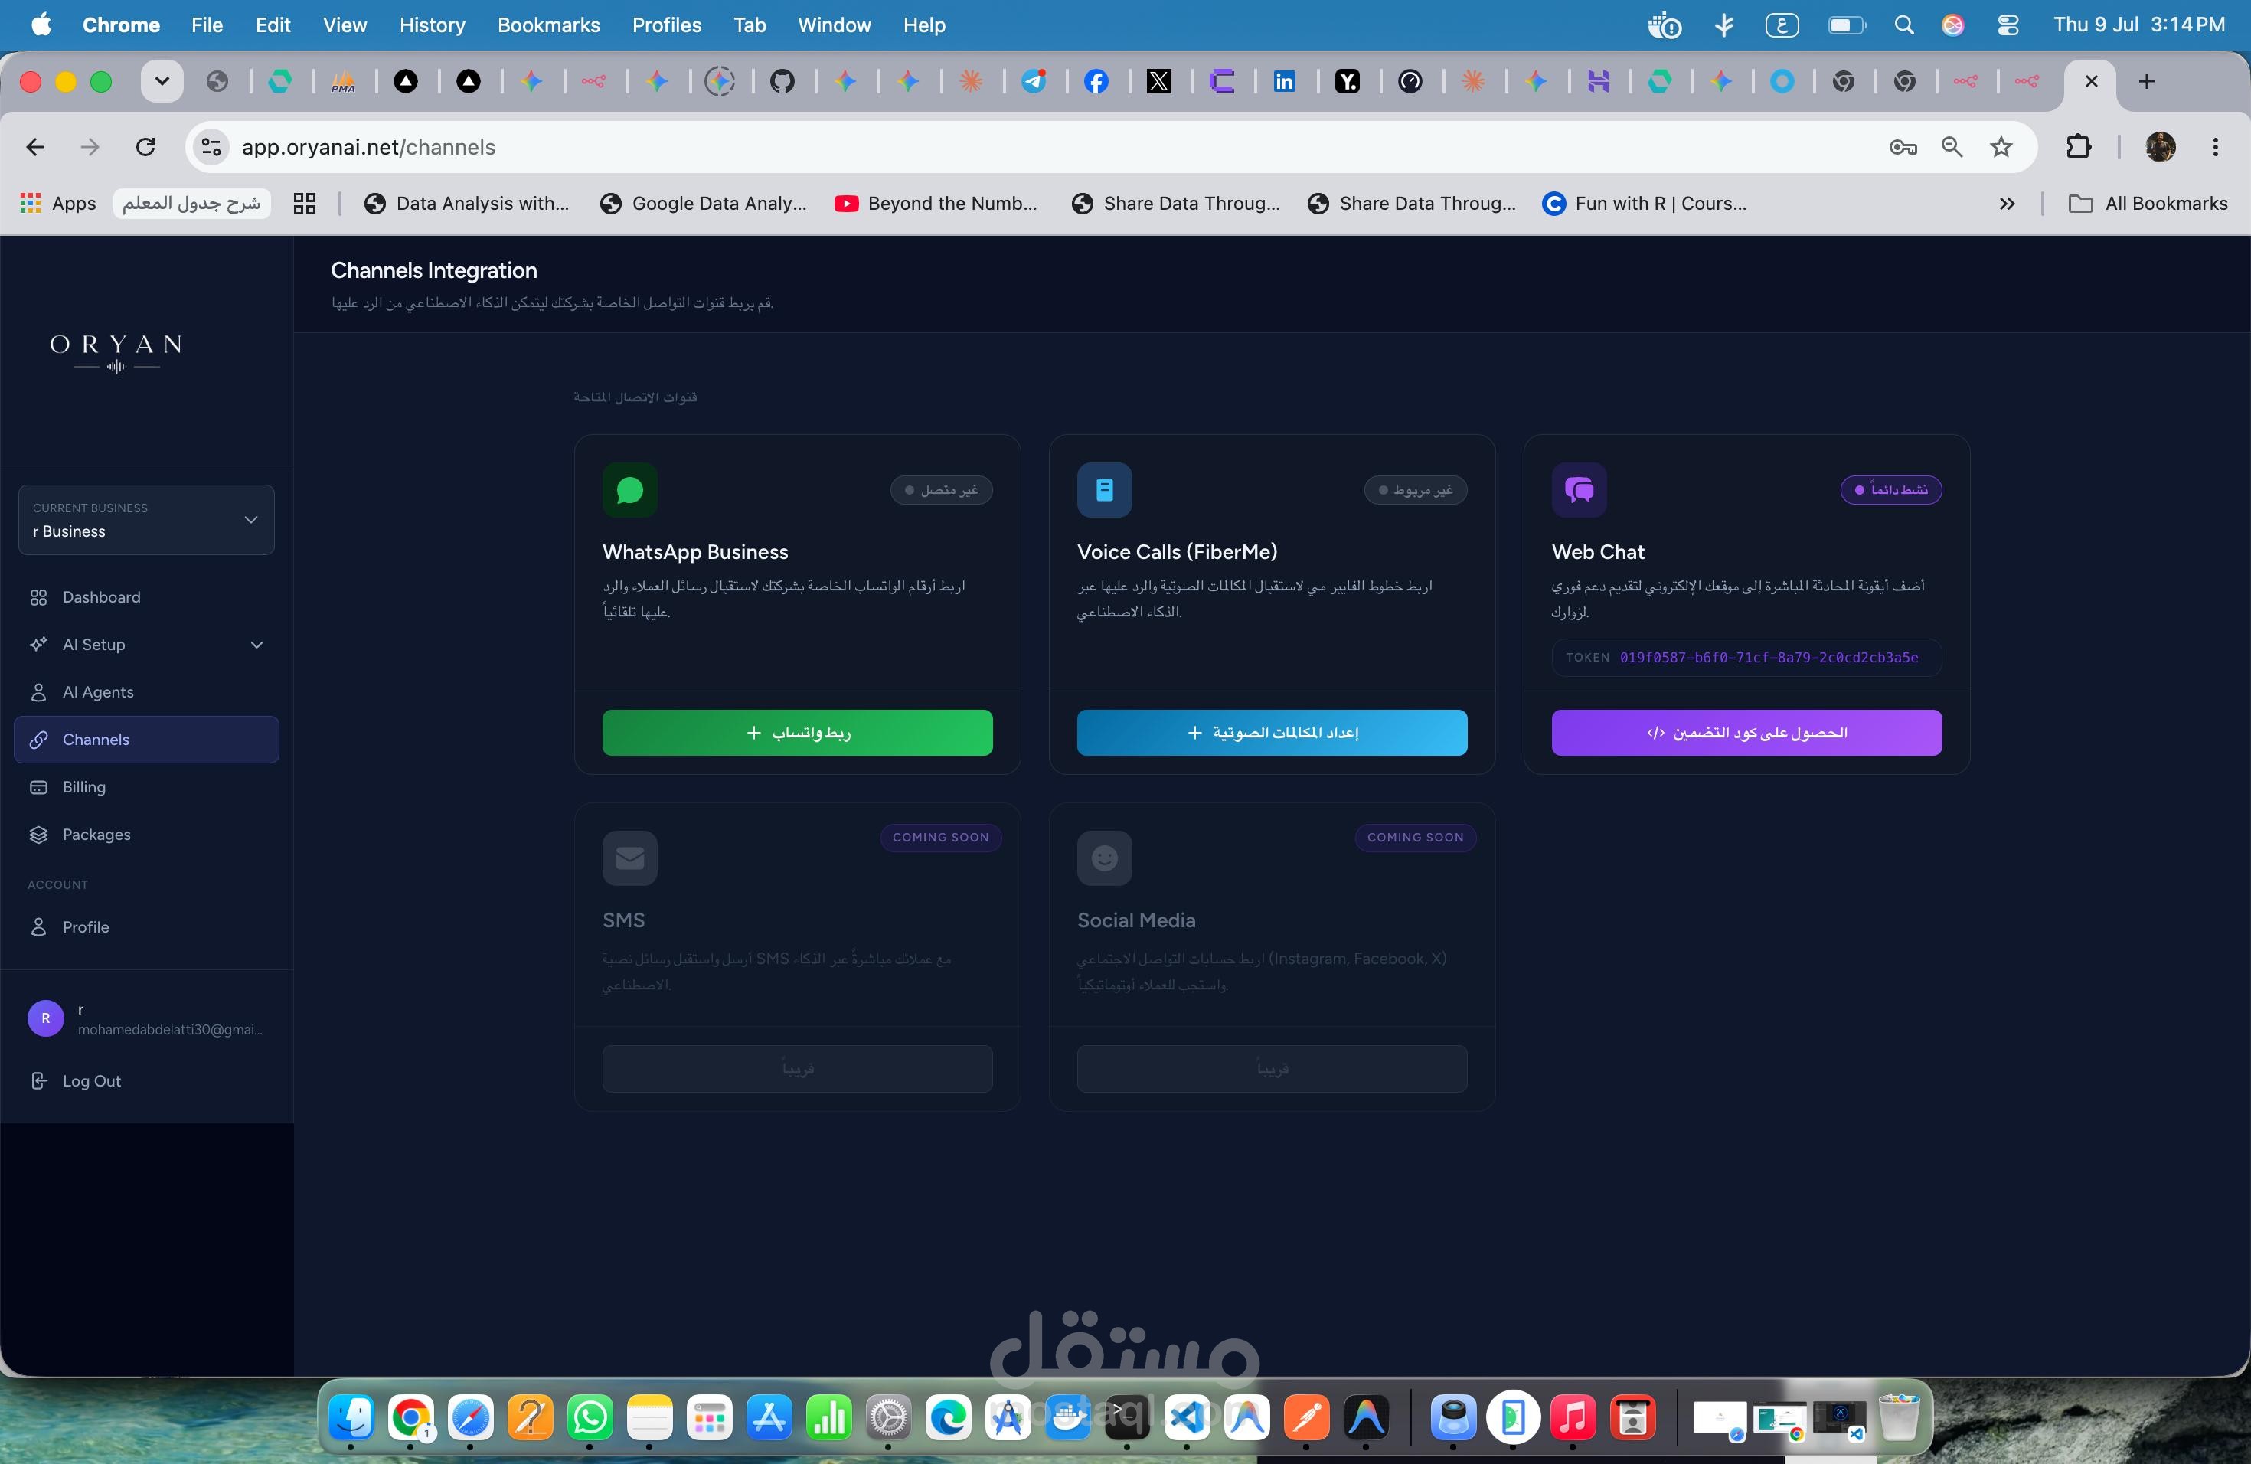The height and width of the screenshot is (1464, 2251).
Task: Click the browser back arrow
Action: [x=35, y=146]
